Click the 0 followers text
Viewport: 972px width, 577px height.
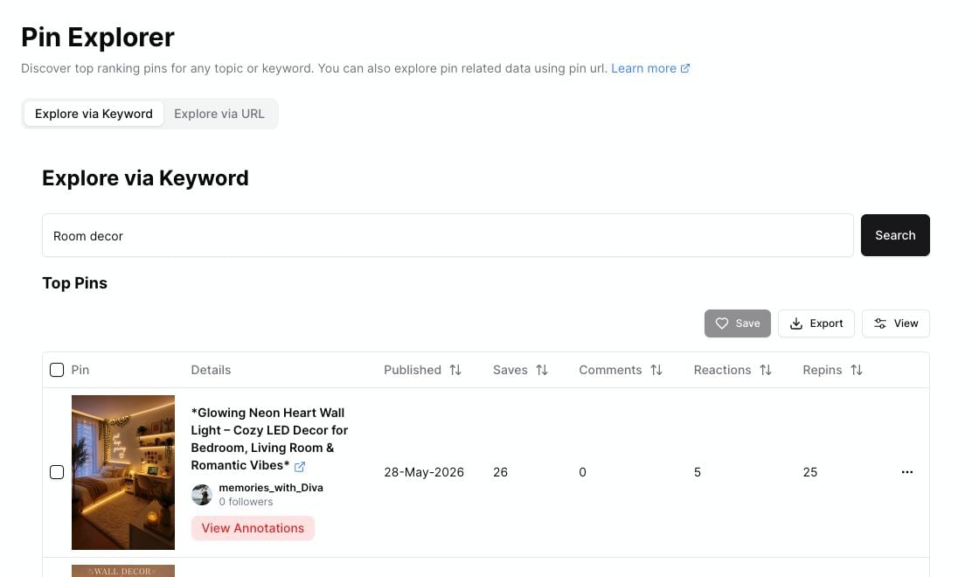(x=246, y=502)
